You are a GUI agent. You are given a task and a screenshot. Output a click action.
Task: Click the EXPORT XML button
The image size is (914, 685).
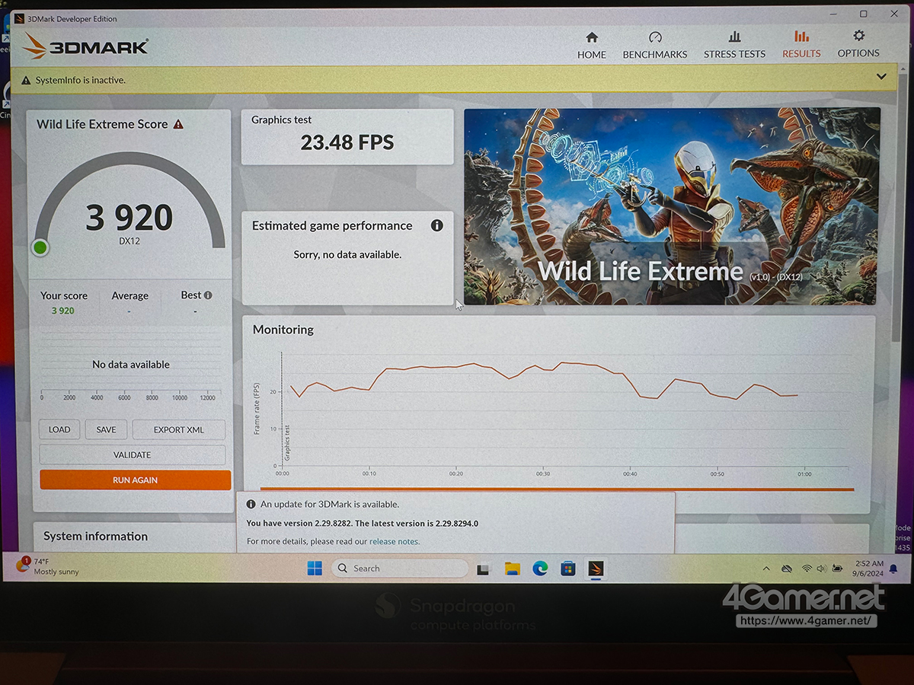(x=179, y=429)
